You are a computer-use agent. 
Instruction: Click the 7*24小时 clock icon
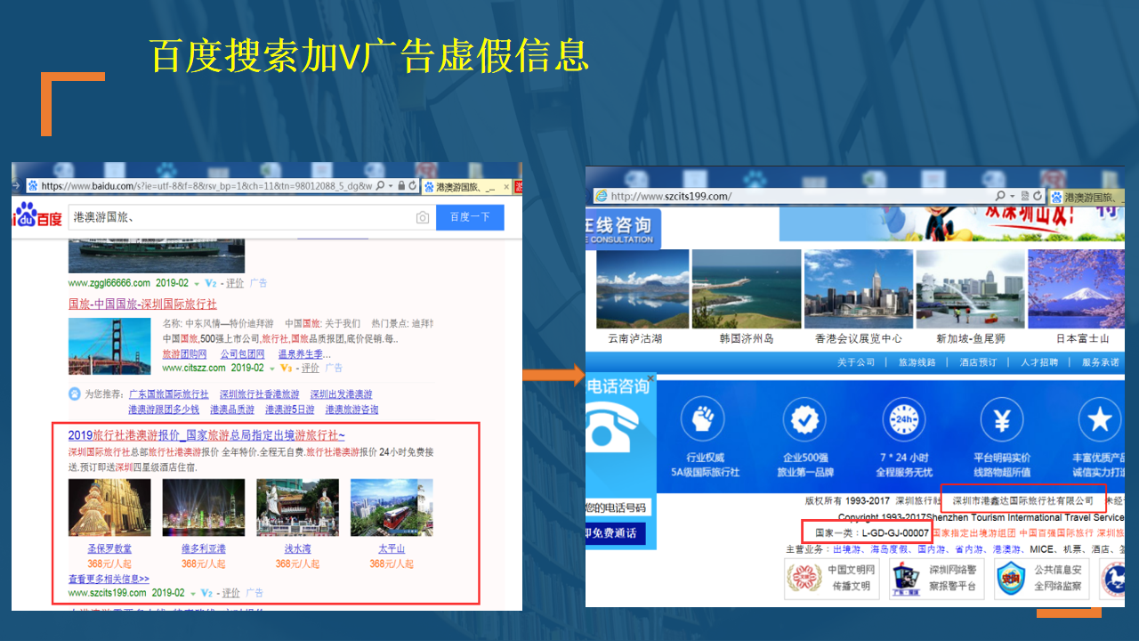904,419
